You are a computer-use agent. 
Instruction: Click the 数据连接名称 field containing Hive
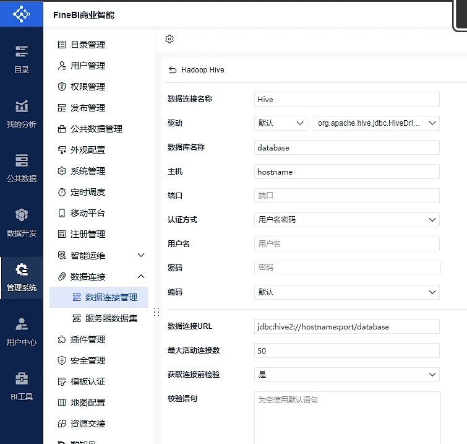(346, 99)
